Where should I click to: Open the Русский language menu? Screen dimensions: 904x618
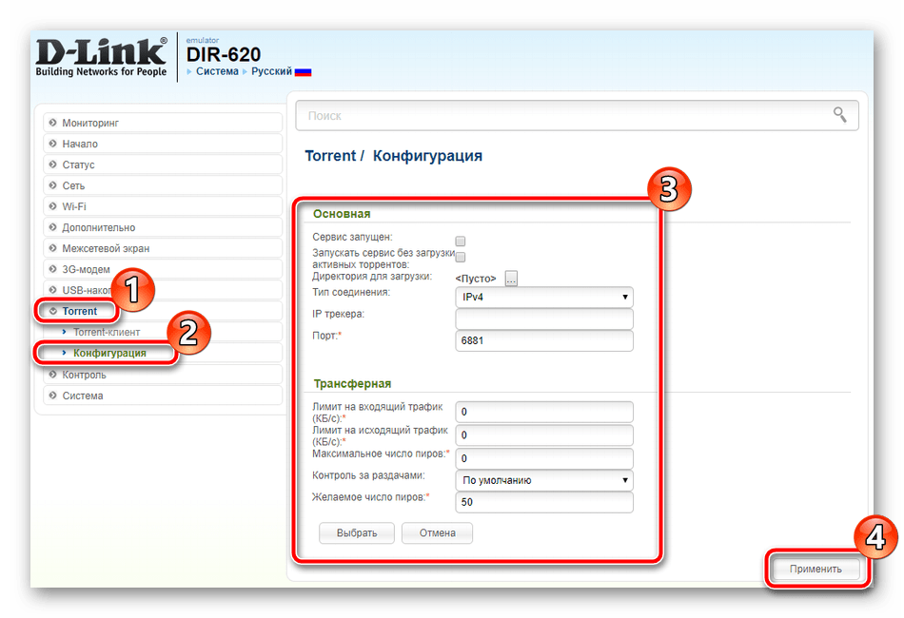271,71
